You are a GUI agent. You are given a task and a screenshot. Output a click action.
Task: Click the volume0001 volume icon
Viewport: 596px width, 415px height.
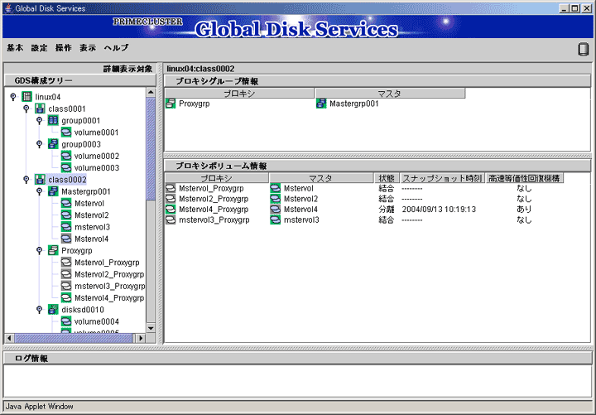tap(66, 132)
